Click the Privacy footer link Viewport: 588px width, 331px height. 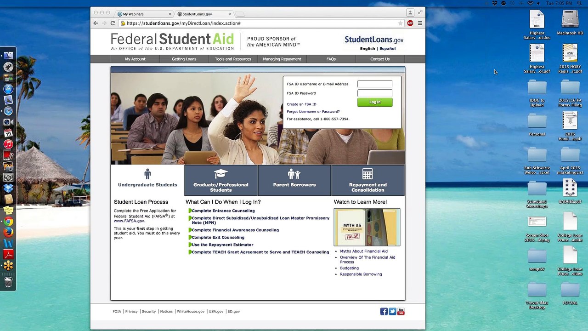131,312
